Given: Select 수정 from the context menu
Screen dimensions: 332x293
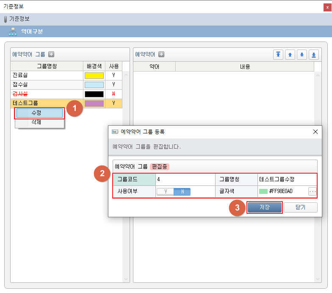Looking at the screenshot, I should (39, 113).
